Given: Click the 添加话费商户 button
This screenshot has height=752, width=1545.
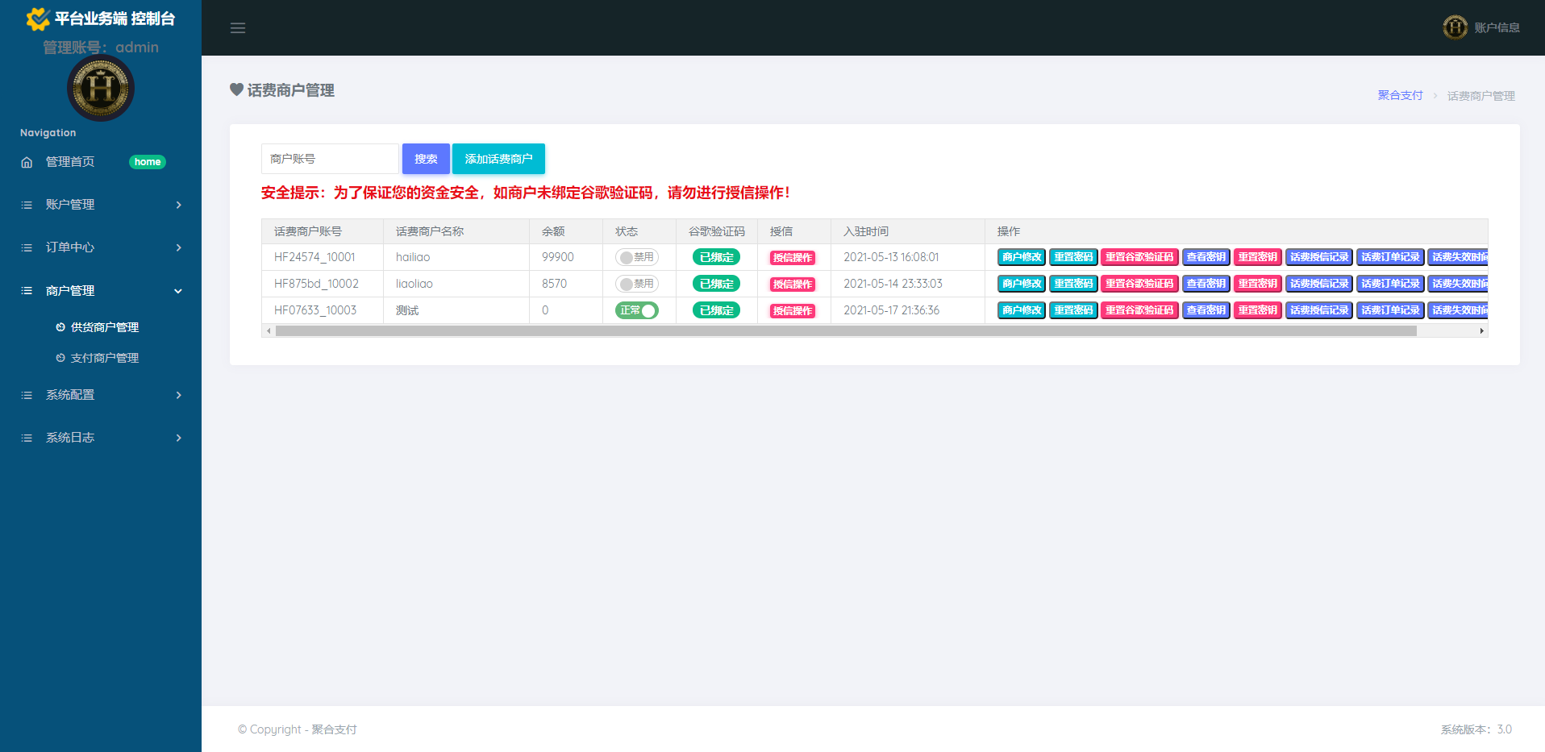Looking at the screenshot, I should point(498,159).
